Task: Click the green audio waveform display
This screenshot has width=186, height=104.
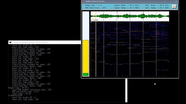Action: pos(130,16)
